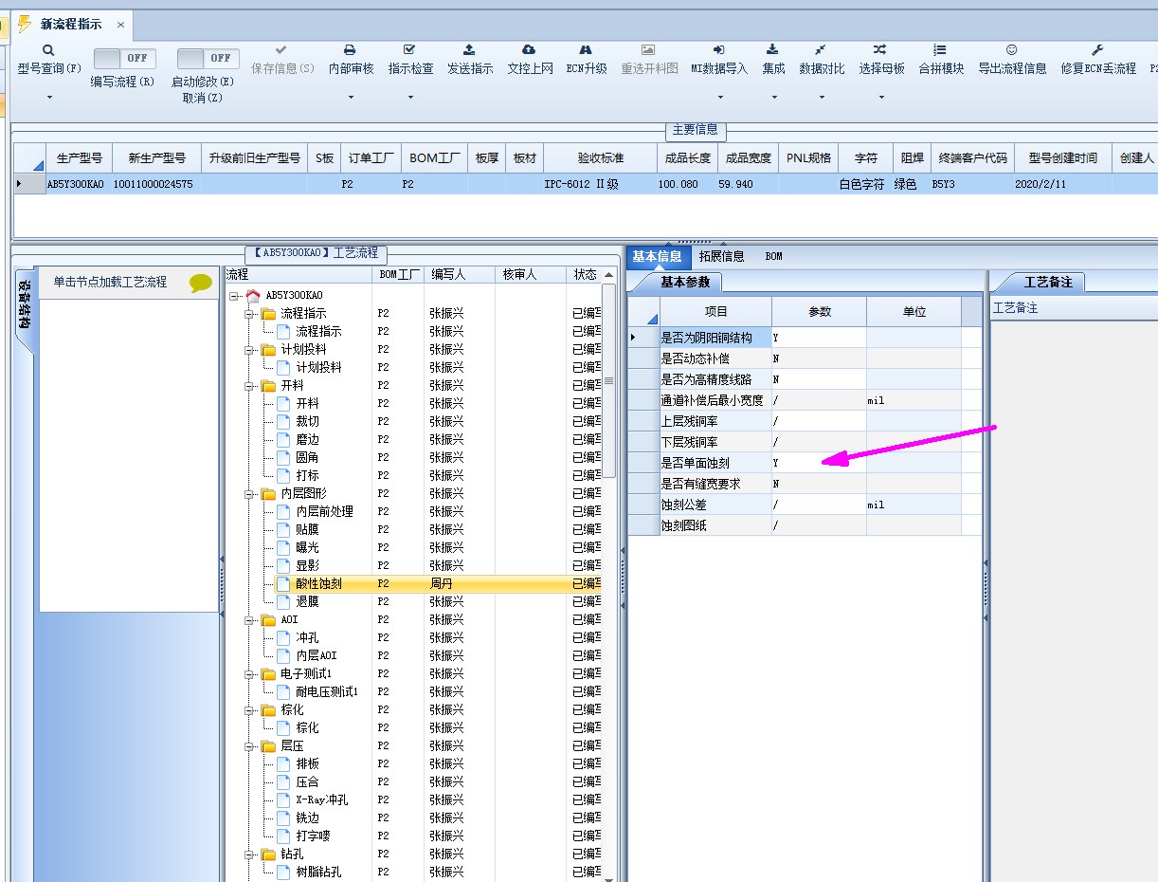Click the document icon of X-Ray冲孔
Viewport: 1158px width, 882px height.
[x=283, y=800]
